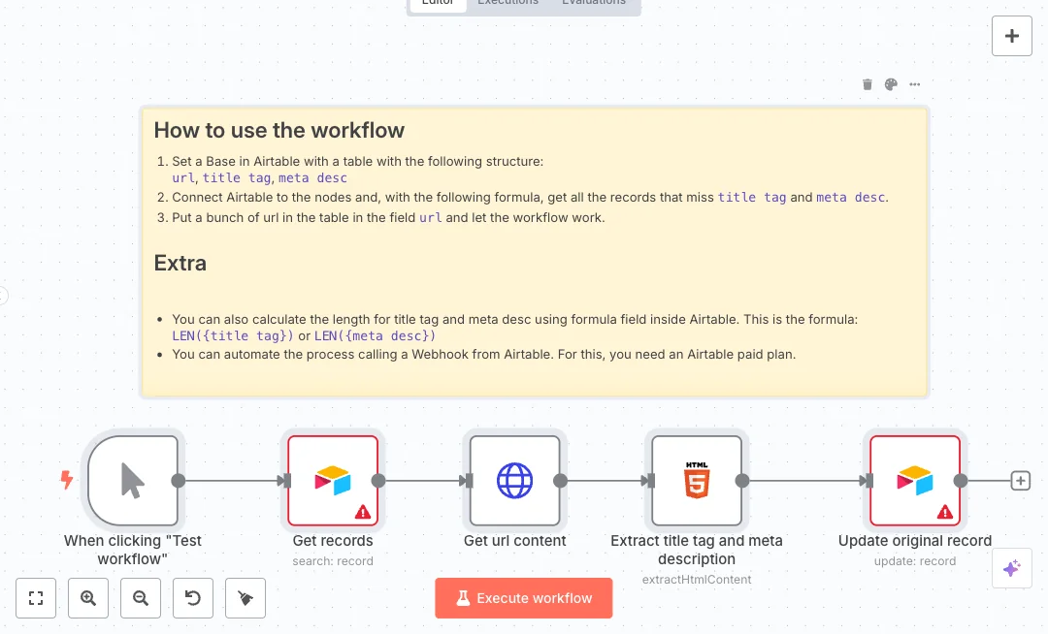Fit the workflow to view
Image resolution: width=1048 pixels, height=634 pixels.
36,598
